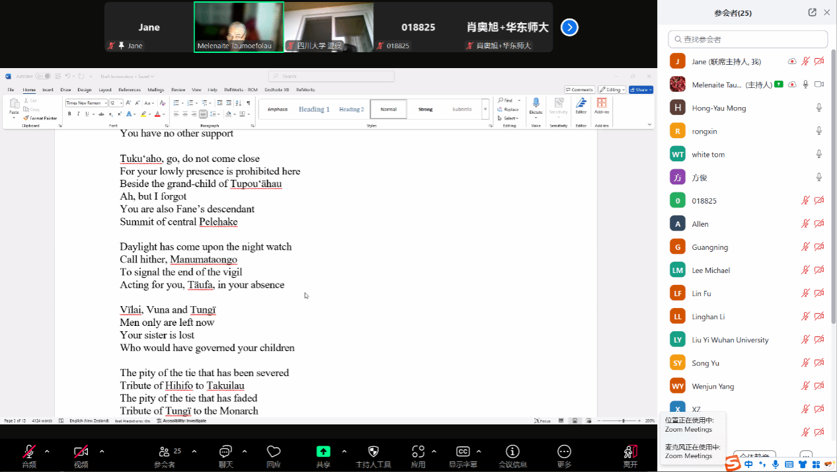
Task: Click the Comments button in Word
Action: click(579, 90)
